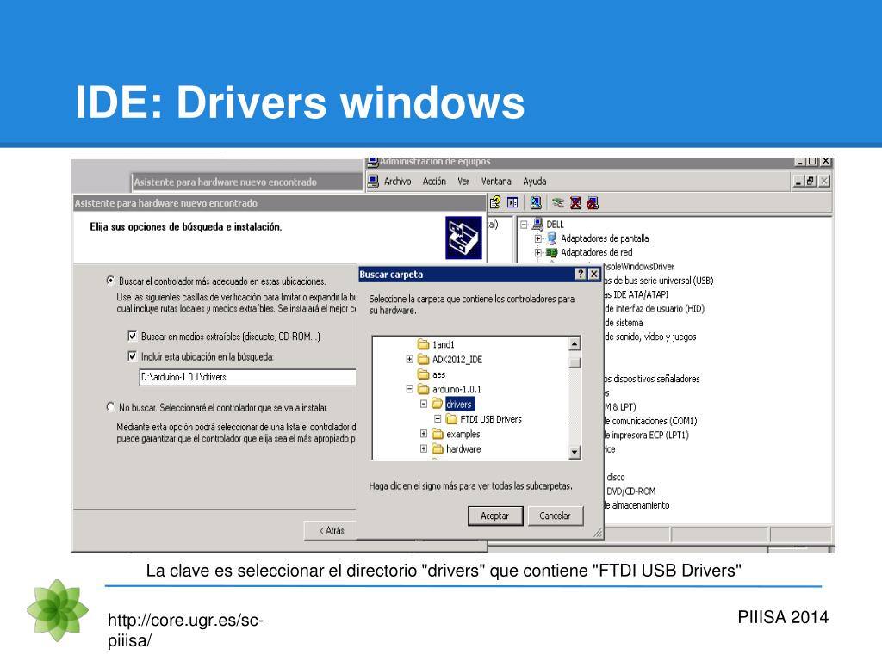
Task: Click 'DVD/CD-ROM' device entry
Action: coord(631,491)
